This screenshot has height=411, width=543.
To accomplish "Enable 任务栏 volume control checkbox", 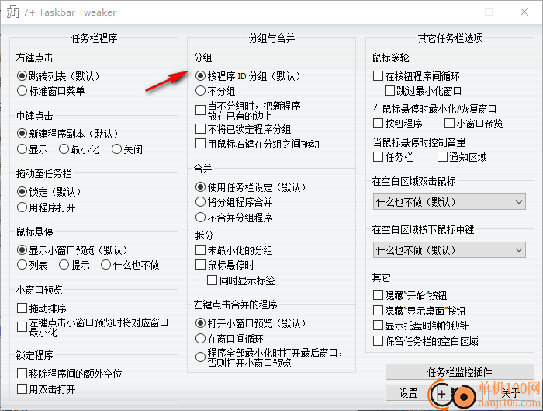I will pos(379,157).
